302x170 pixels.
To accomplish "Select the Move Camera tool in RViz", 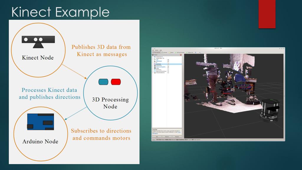I will [x=156, y=53].
